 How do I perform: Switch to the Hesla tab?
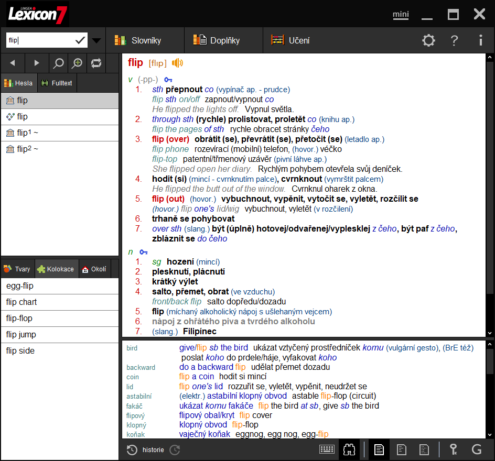pos(19,83)
